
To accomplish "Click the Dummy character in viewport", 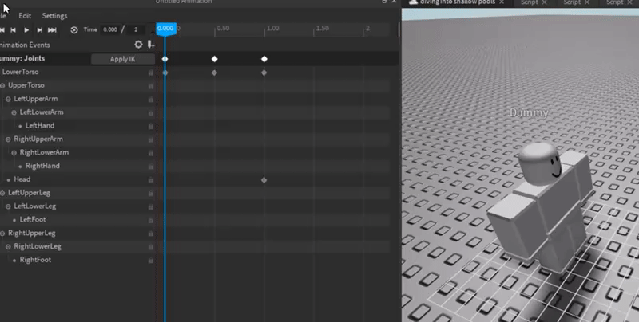I will (x=541, y=207).
